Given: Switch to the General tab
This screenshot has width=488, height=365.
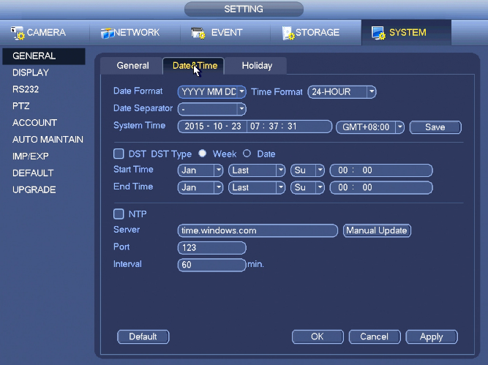Looking at the screenshot, I should (132, 66).
